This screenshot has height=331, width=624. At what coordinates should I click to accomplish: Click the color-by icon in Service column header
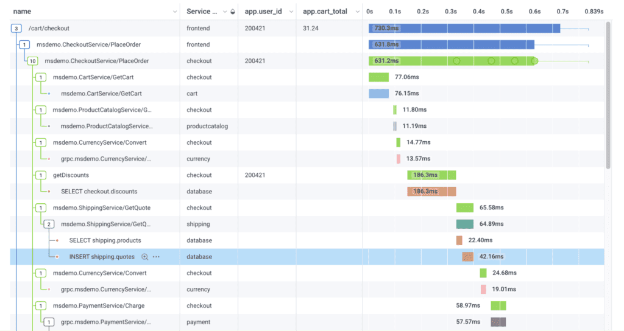point(233,12)
